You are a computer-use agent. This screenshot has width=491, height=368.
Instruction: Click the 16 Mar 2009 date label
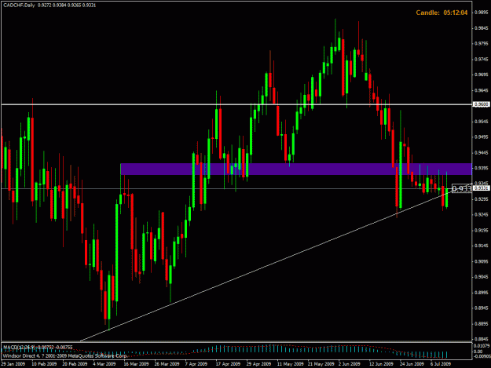pos(136,363)
